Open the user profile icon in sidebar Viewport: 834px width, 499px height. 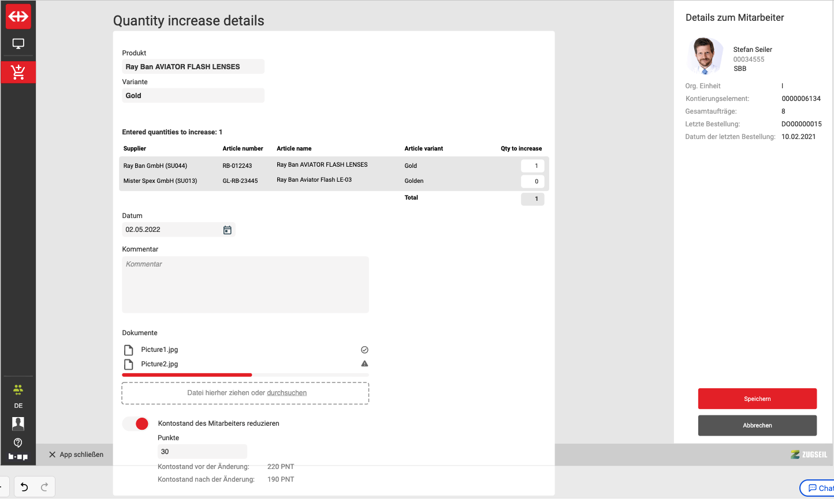18,424
